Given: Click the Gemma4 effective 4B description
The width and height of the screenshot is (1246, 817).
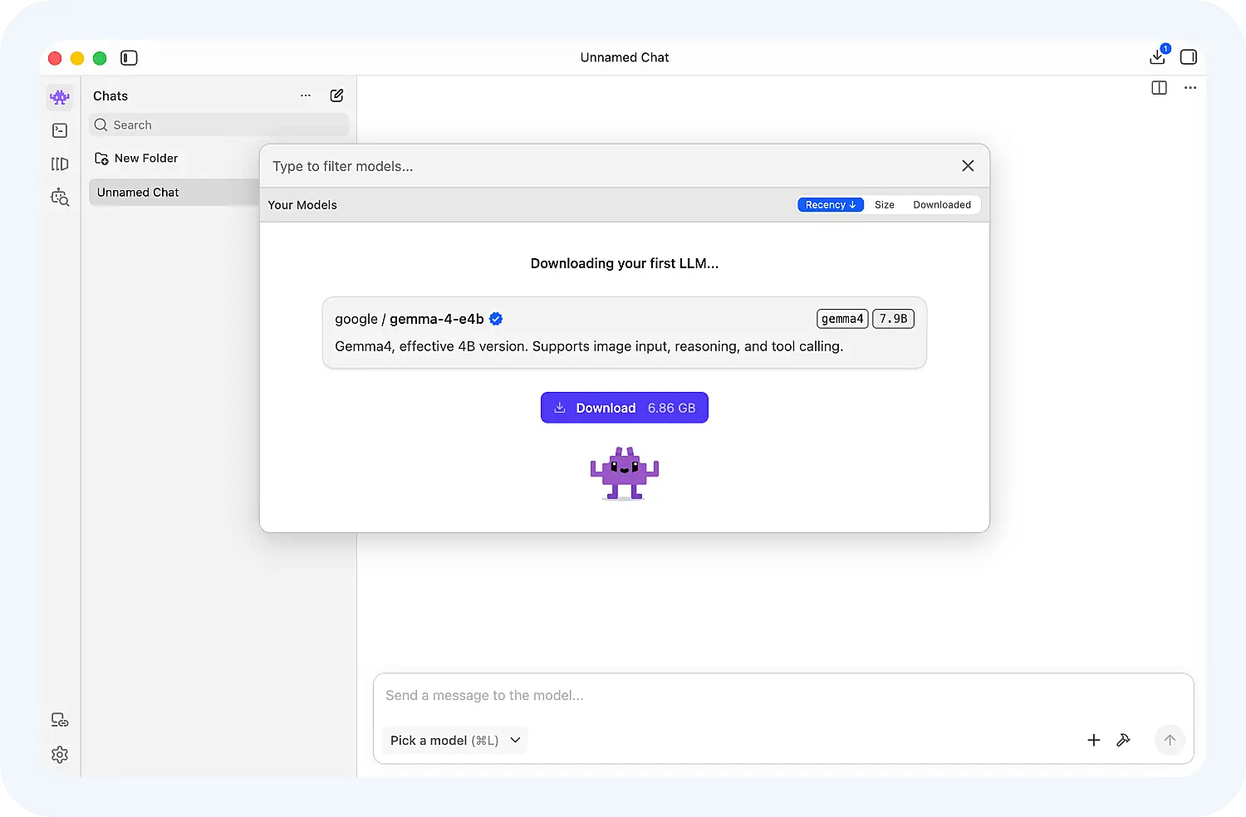Looking at the screenshot, I should pyautogui.click(x=589, y=346).
